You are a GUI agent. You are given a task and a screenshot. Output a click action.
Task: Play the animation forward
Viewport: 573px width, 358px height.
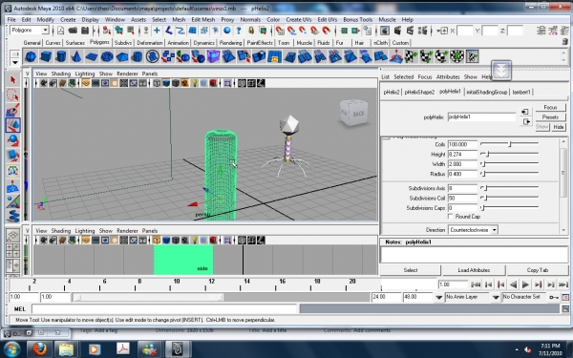525,284
